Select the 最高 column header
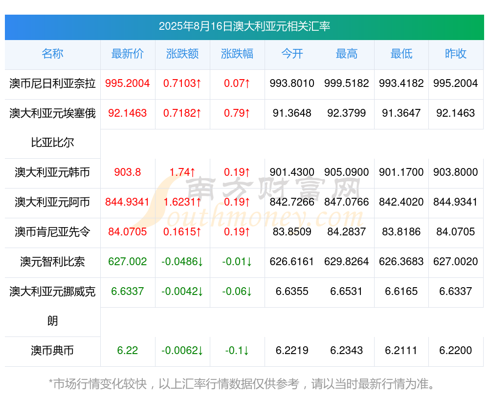The height and width of the screenshot is (399, 489). click(x=347, y=54)
